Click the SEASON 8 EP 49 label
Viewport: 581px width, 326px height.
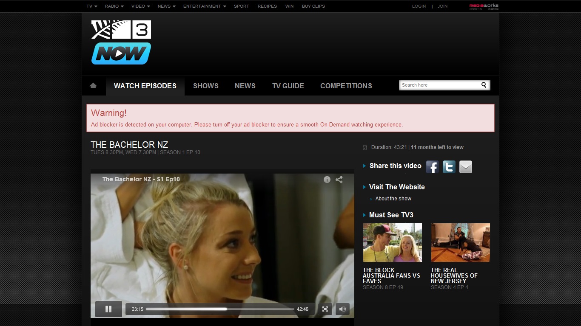(x=383, y=287)
